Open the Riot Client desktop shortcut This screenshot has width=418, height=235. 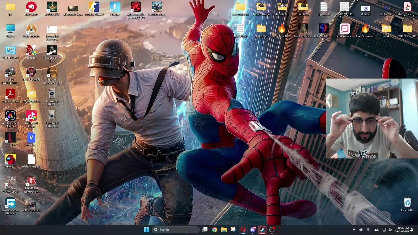[x=31, y=9]
